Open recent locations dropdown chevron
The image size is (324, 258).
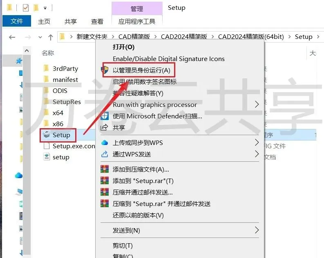pos(40,37)
